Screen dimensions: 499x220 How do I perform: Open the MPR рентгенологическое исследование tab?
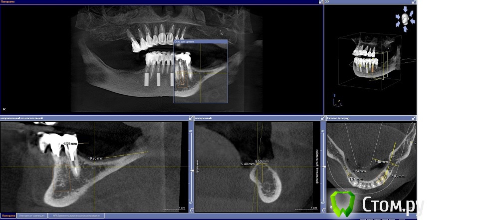click(x=75, y=216)
